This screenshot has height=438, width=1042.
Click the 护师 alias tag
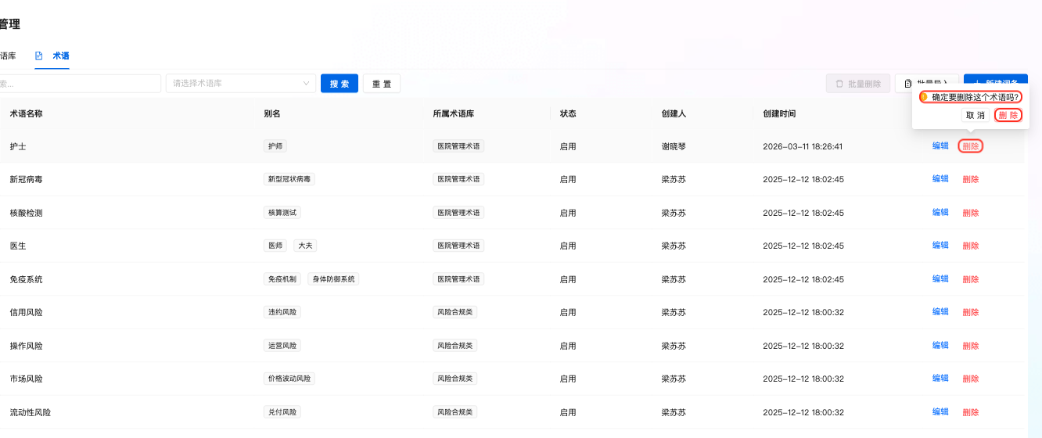click(275, 146)
